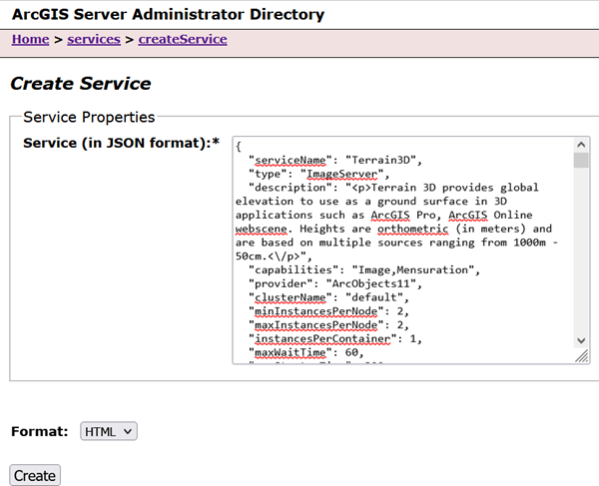This screenshot has height=486, width=599.
Task: Click the "minInstancesPerNode": 2 line
Action: tap(328, 311)
